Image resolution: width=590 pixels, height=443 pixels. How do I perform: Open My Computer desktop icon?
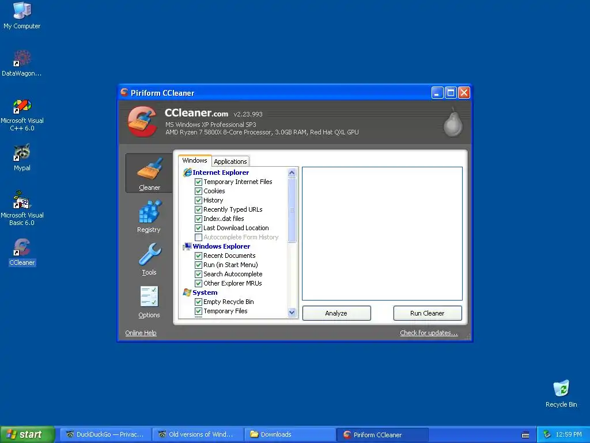tap(22, 16)
